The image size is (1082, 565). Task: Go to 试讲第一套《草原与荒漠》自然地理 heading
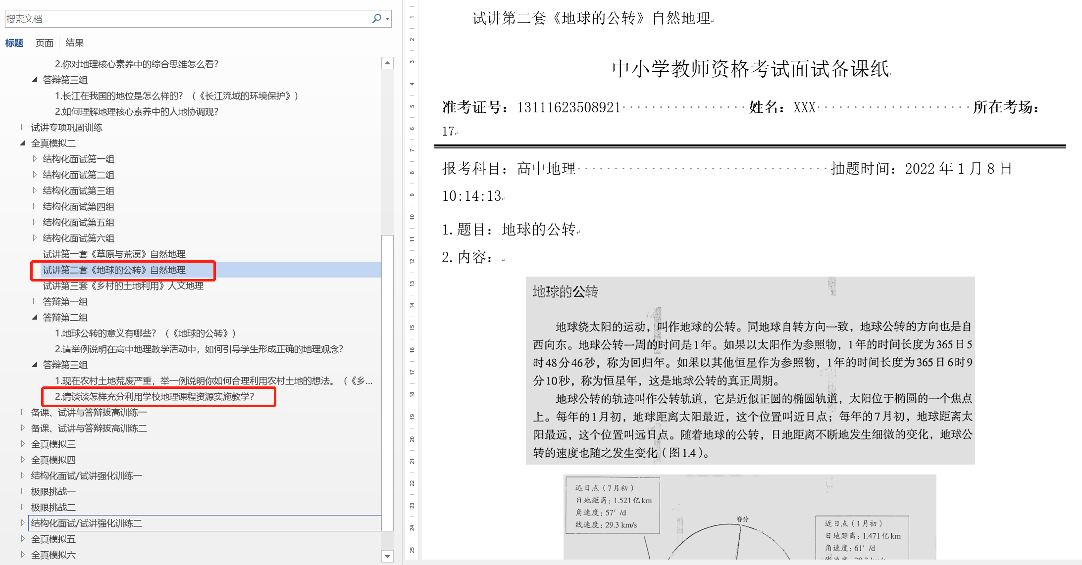click(114, 254)
